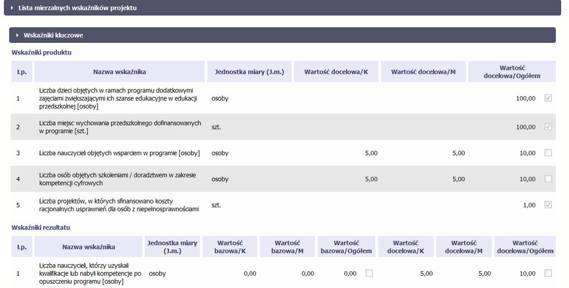Collapse the Lista mierzalnych wskaźników projektu section

click(283, 8)
